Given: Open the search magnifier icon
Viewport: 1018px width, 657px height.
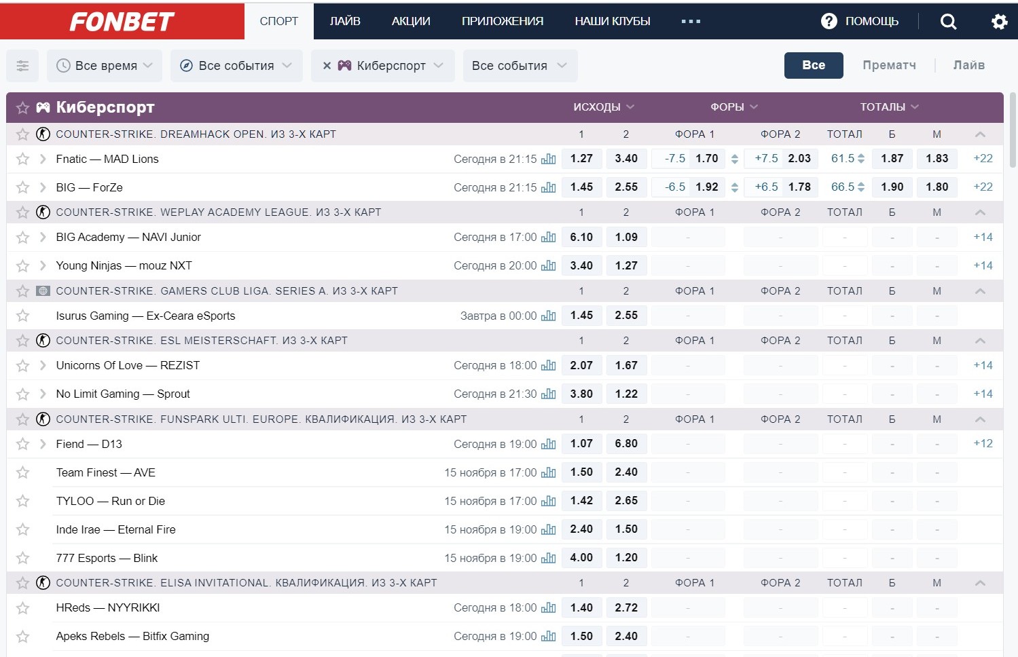Looking at the screenshot, I should tap(948, 22).
